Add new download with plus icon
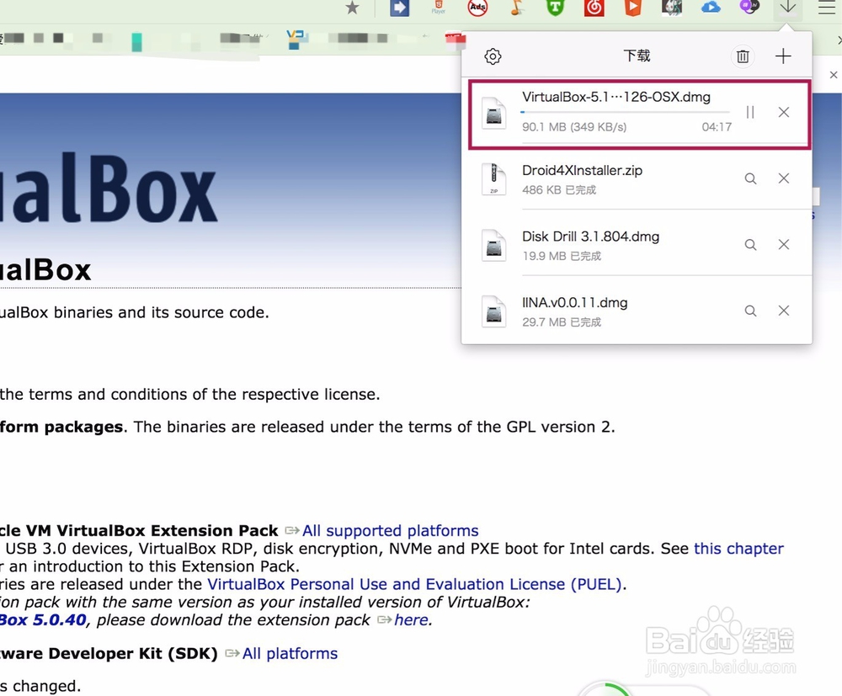 tap(783, 56)
